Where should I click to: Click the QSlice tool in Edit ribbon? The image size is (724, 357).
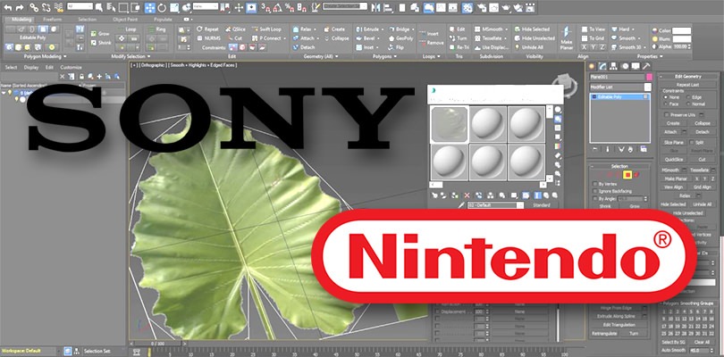tap(235, 29)
